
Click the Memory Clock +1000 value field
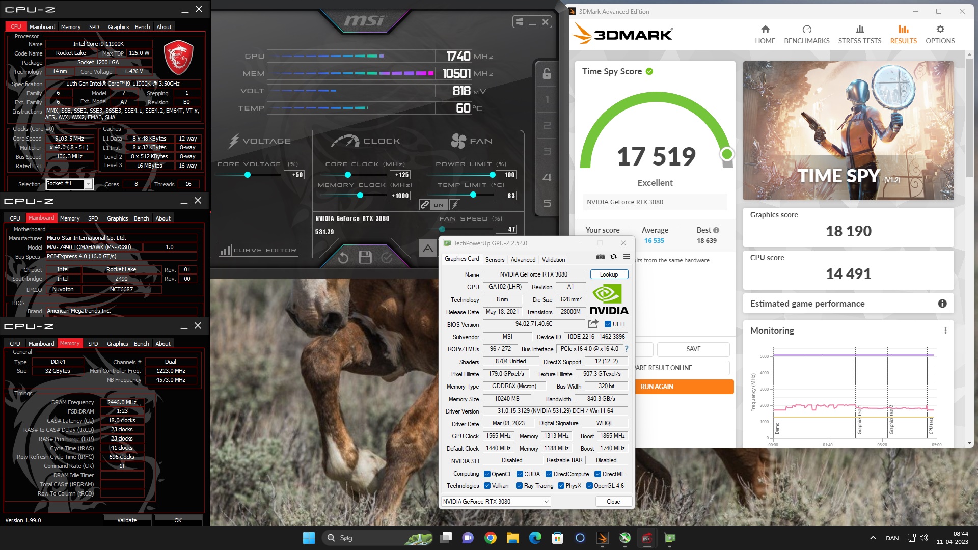(400, 196)
